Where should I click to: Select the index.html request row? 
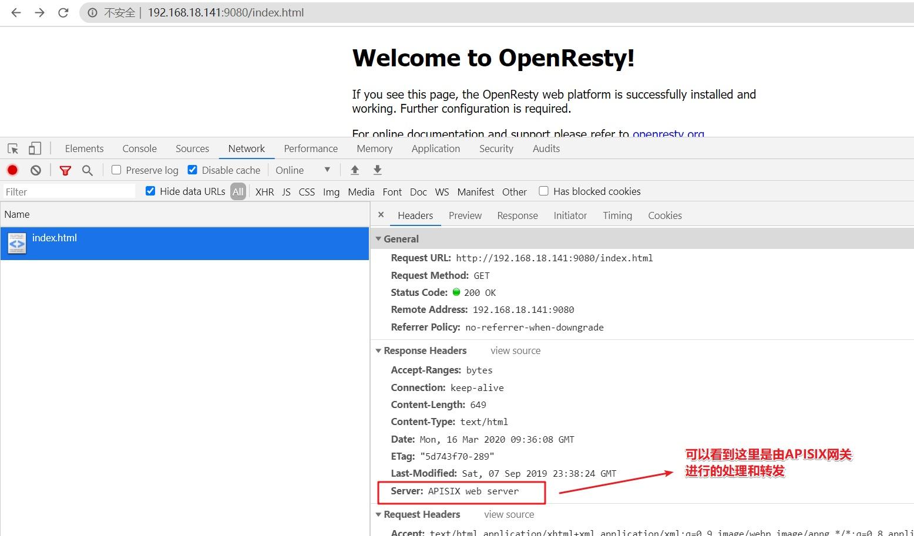coord(184,243)
